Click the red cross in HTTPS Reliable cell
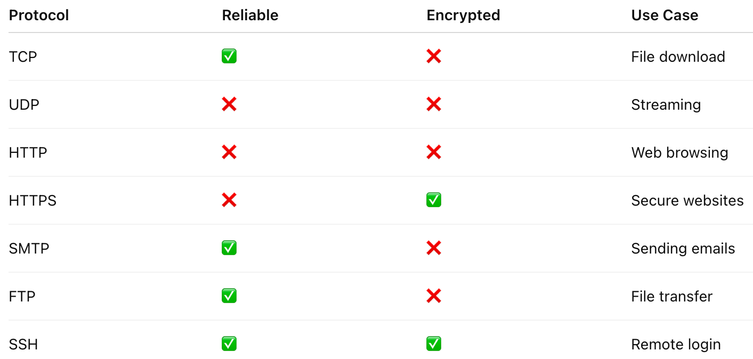 pos(229,200)
